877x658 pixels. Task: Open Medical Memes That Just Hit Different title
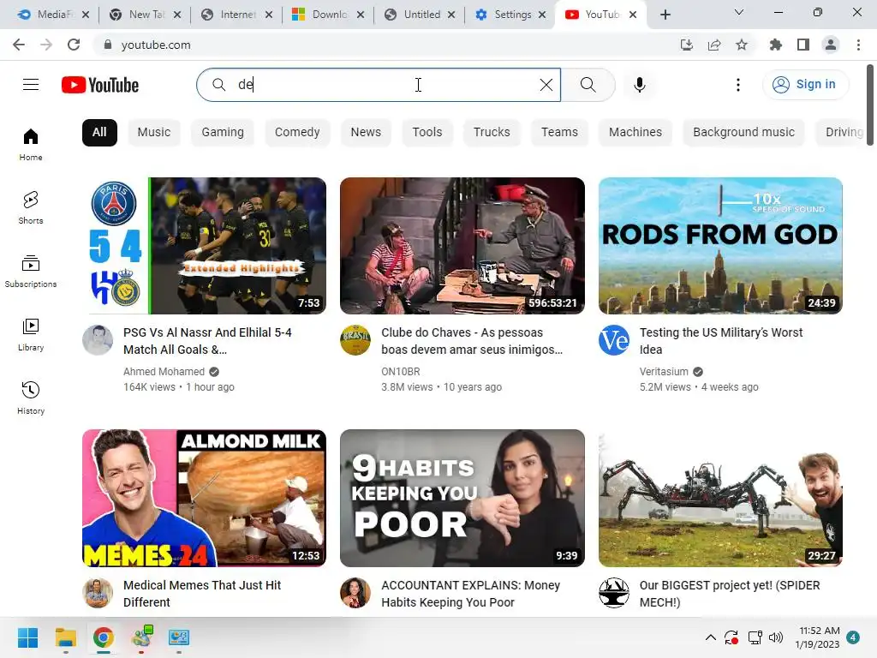pyautogui.click(x=202, y=594)
